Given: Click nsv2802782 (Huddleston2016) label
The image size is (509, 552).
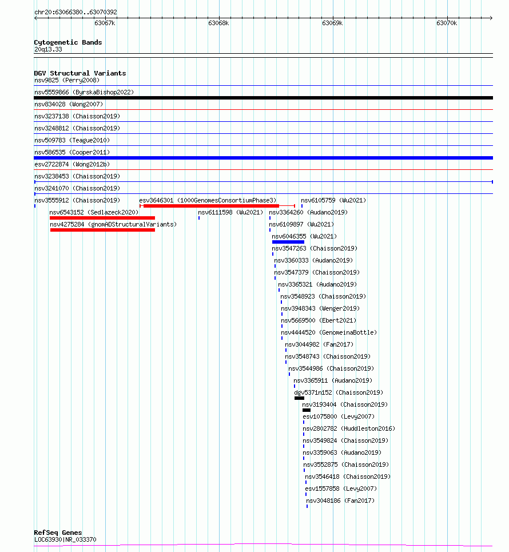Looking at the screenshot, I should pyautogui.click(x=349, y=428).
